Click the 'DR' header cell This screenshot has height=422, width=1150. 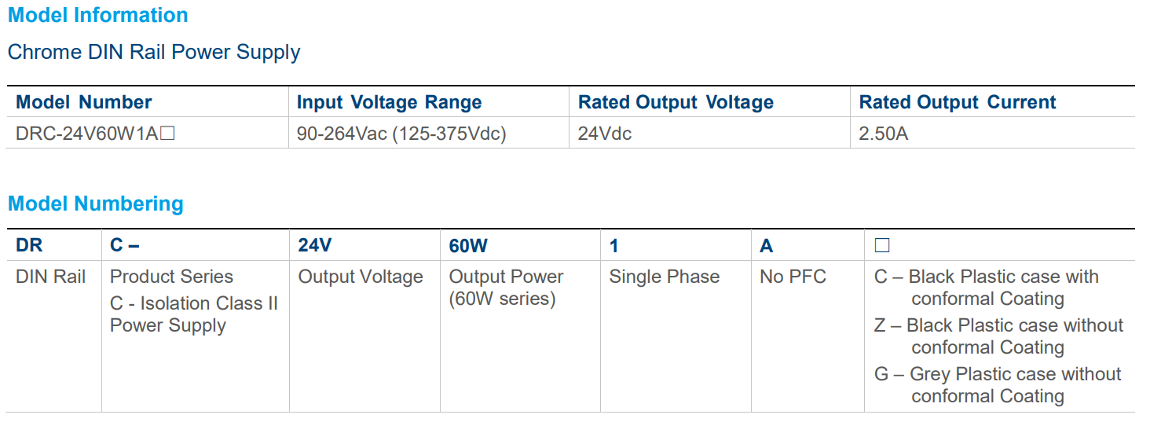coord(29,246)
